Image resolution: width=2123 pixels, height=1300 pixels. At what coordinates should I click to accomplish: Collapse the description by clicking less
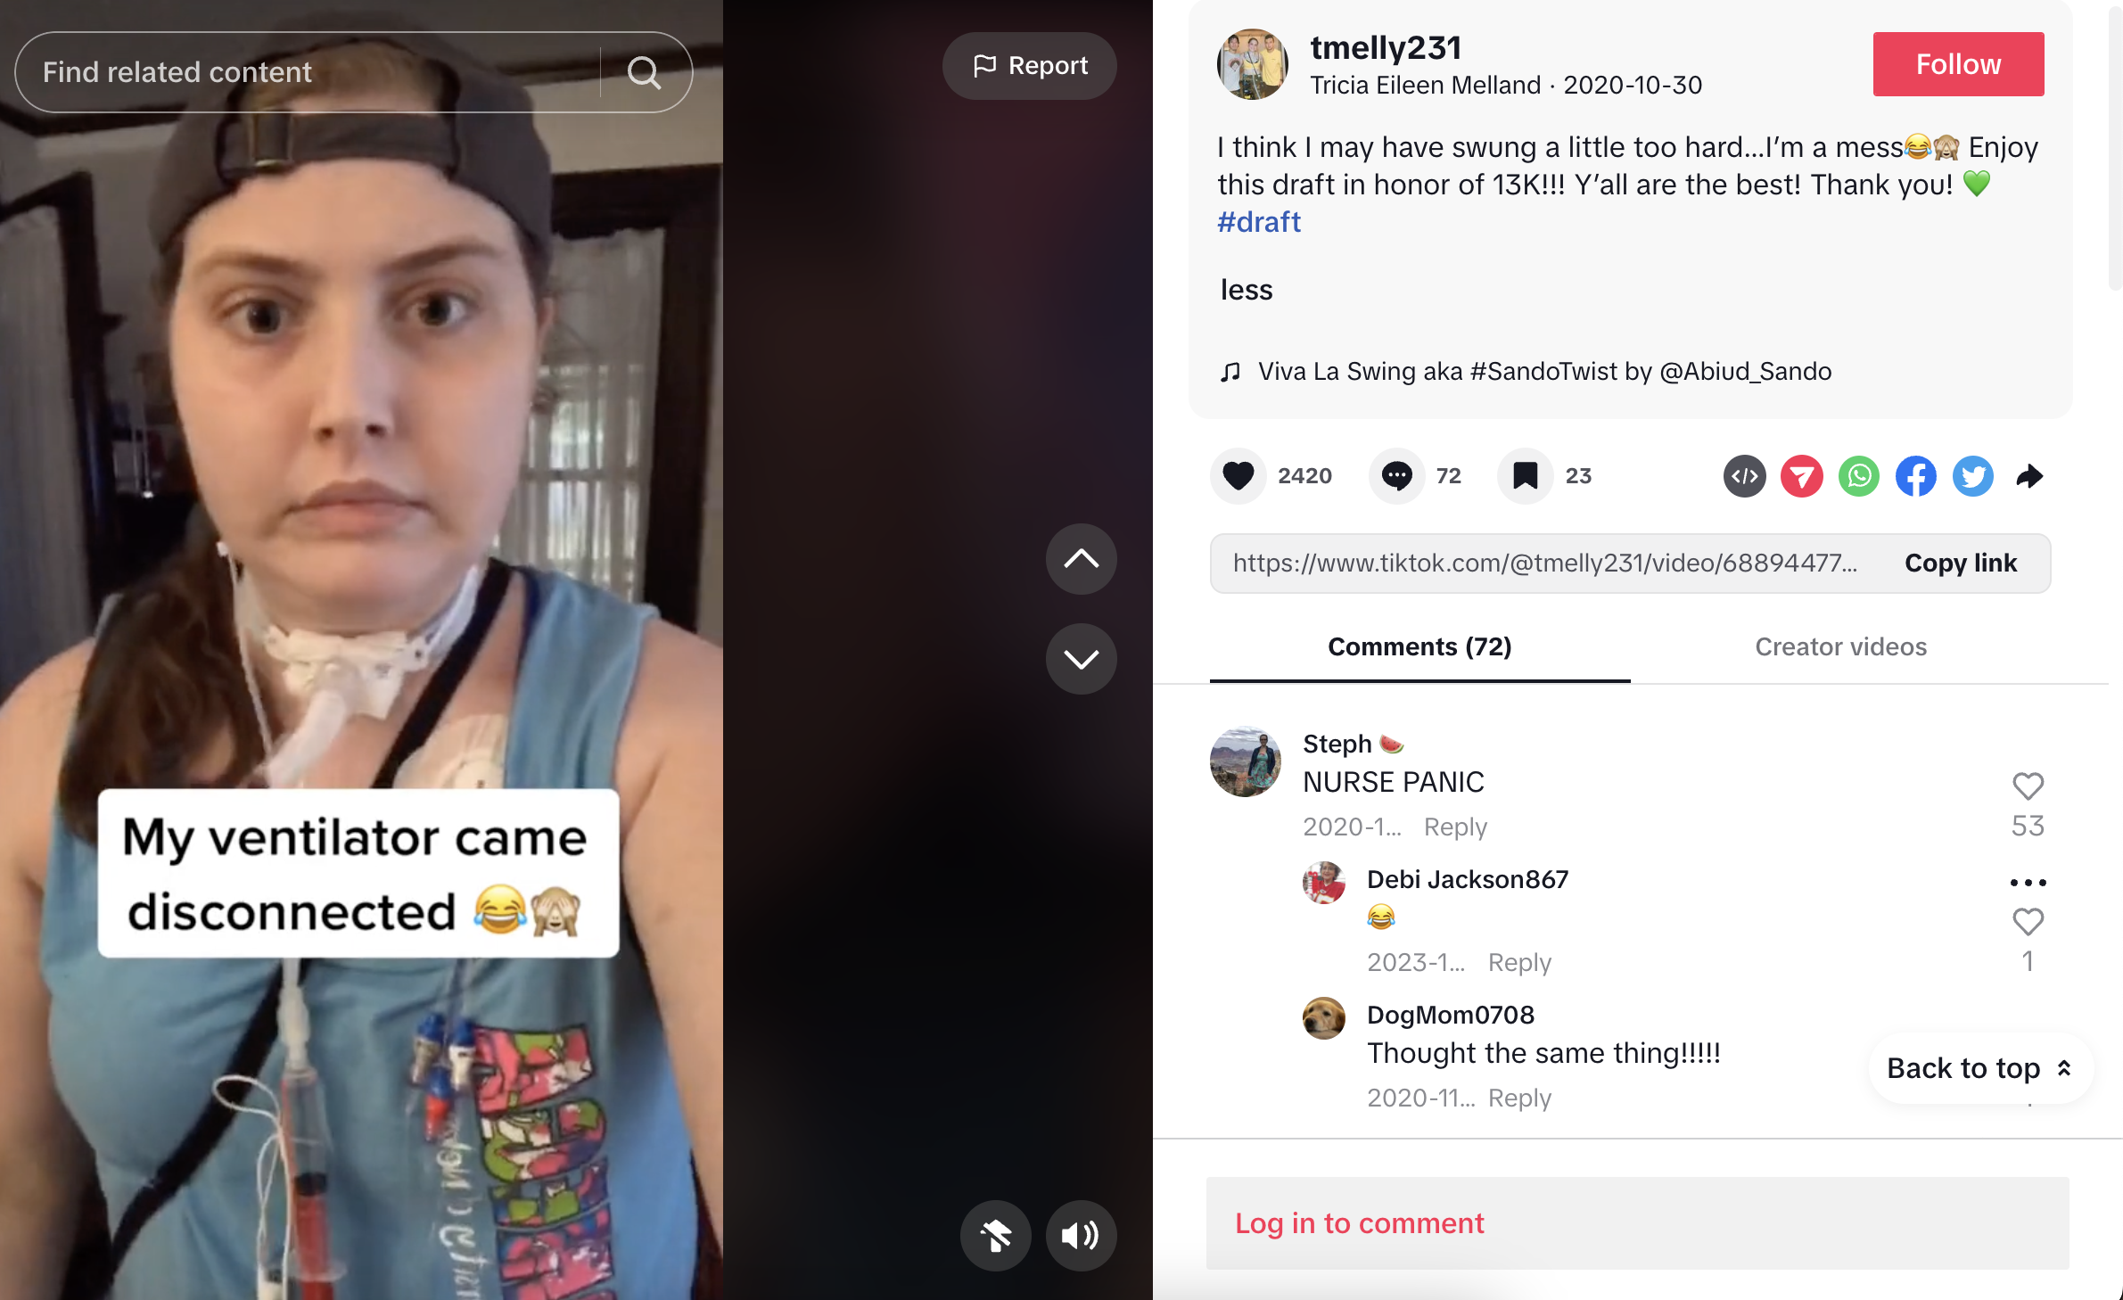pos(1247,290)
